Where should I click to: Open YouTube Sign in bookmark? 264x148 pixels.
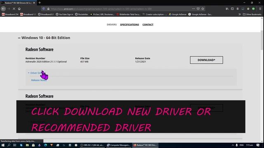click(x=64, y=14)
